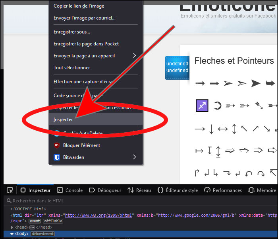Open Envoyer la page à un appareil submenu

point(96,56)
